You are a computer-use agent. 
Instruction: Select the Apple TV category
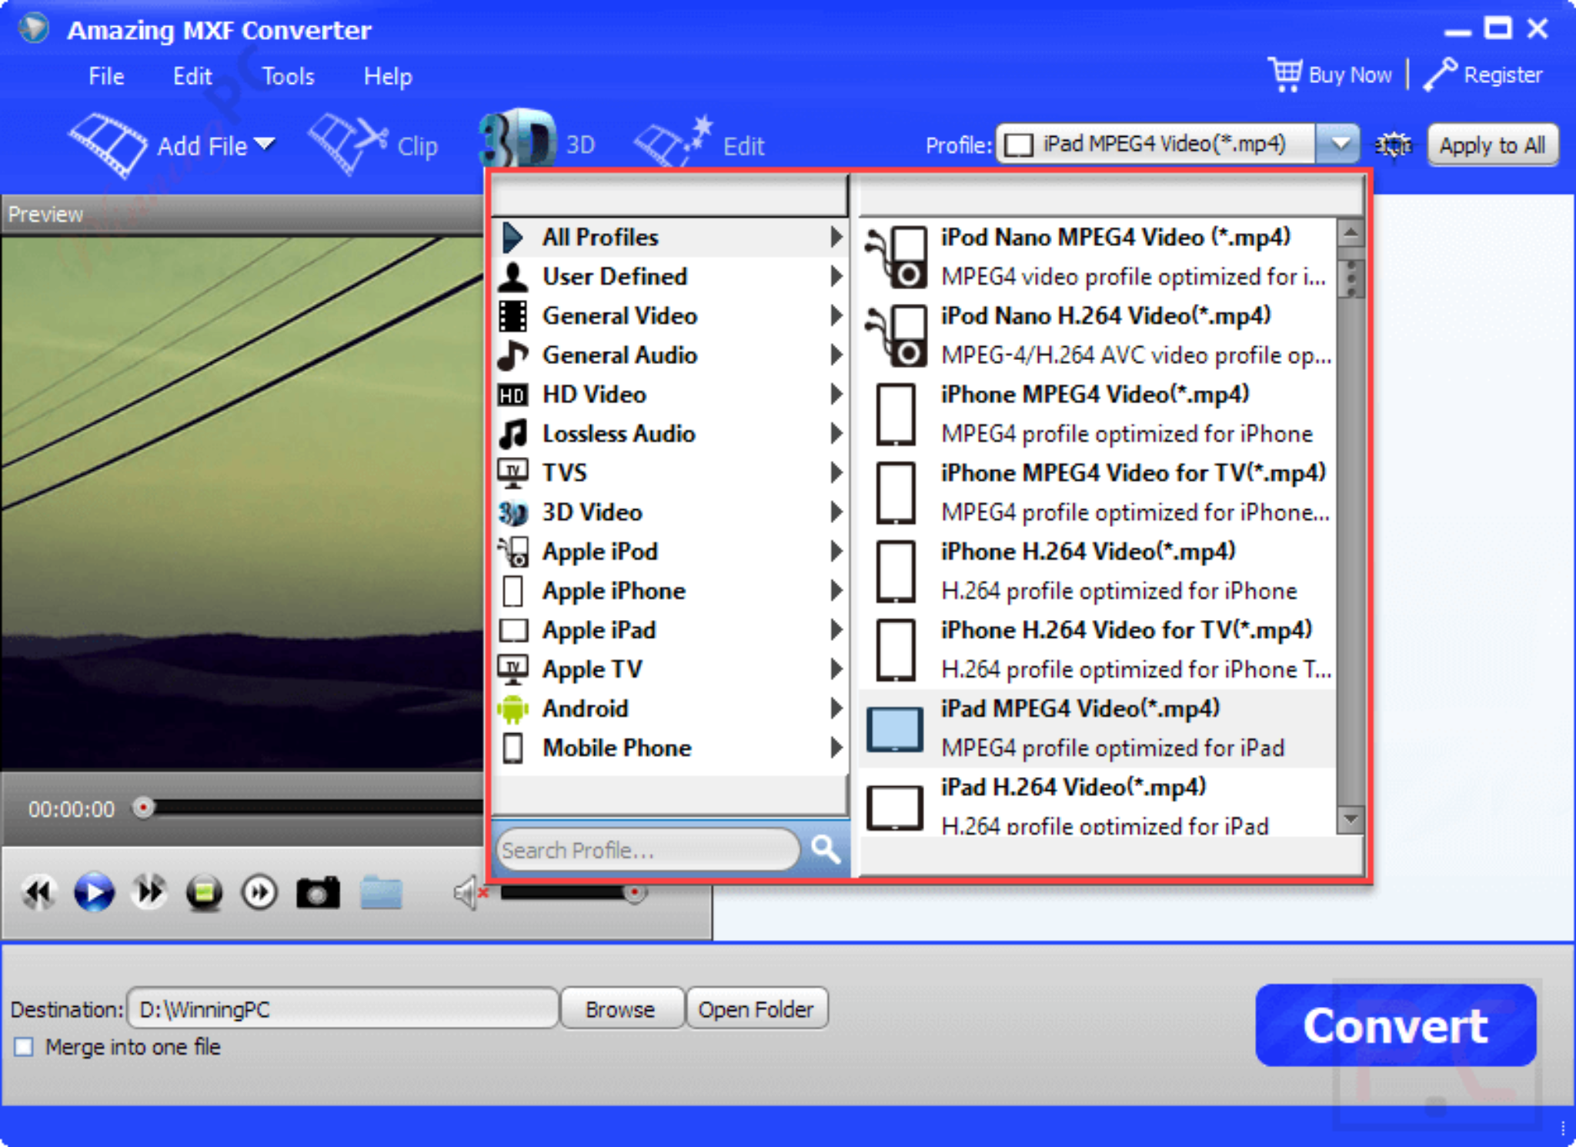click(x=669, y=669)
